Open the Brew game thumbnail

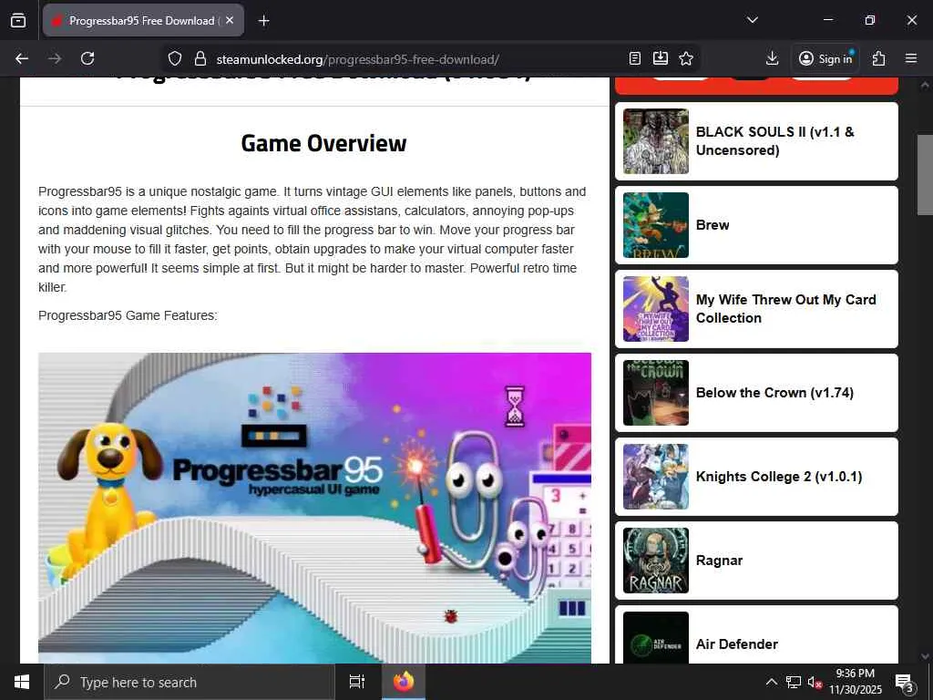[x=656, y=225]
